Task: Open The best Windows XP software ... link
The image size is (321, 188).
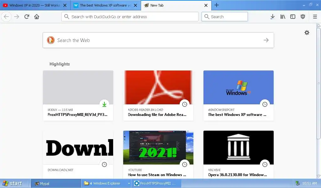Action: [237, 115]
